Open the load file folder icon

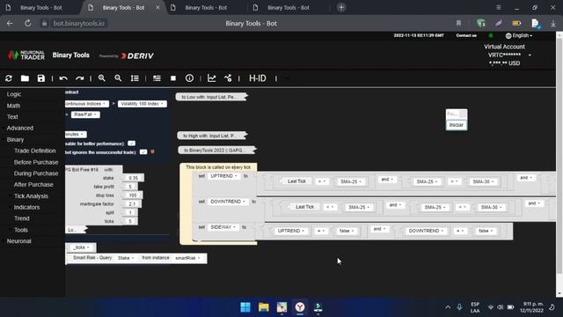(x=25, y=78)
